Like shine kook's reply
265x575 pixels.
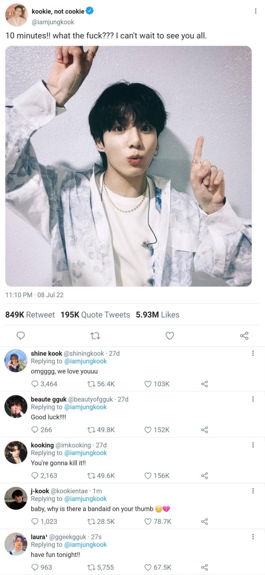tap(148, 384)
